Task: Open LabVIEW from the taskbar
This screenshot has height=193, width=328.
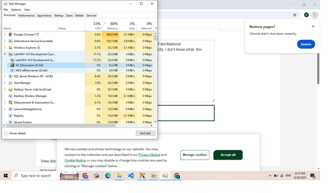Action: (x=154, y=176)
